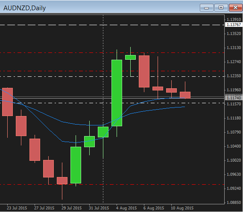Click the 1.09240 price scale value
This screenshot has width=243, height=212.
point(234,189)
